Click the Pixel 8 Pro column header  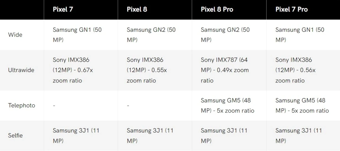coord(217,9)
